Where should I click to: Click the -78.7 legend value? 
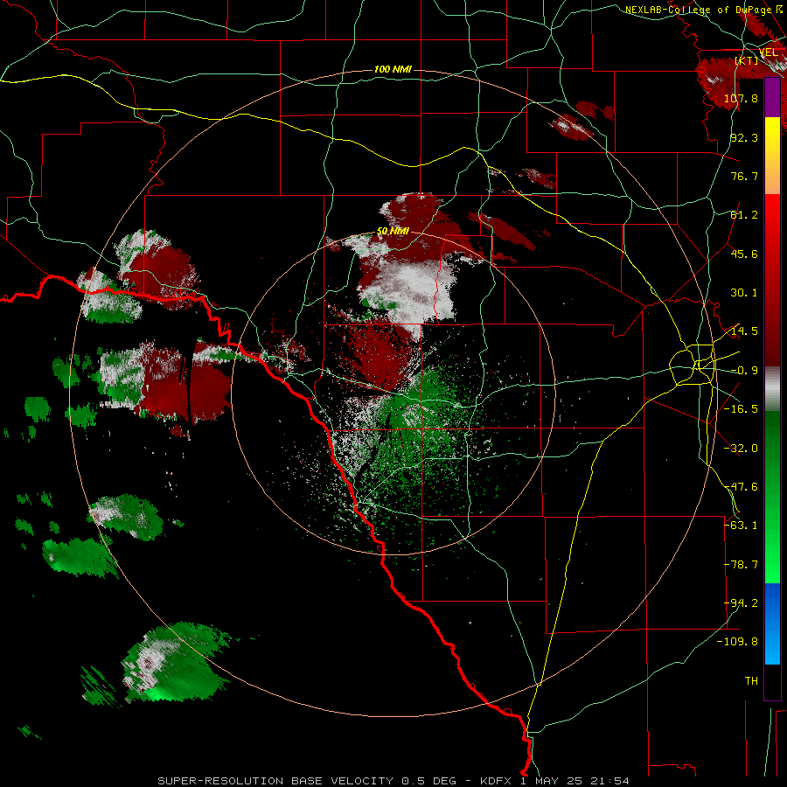741,565
